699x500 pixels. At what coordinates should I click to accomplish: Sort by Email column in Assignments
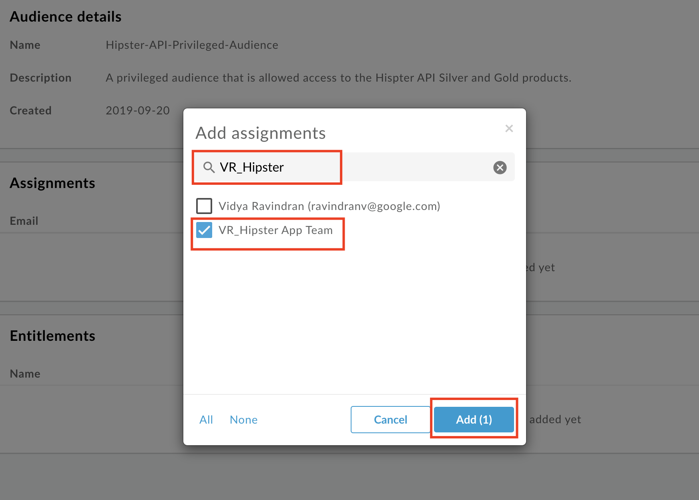24,221
